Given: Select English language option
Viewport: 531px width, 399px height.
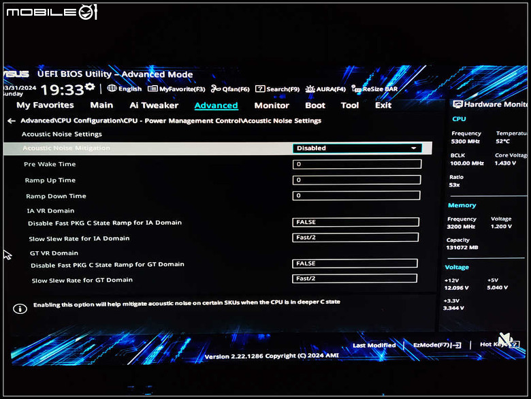Looking at the screenshot, I should click(130, 89).
